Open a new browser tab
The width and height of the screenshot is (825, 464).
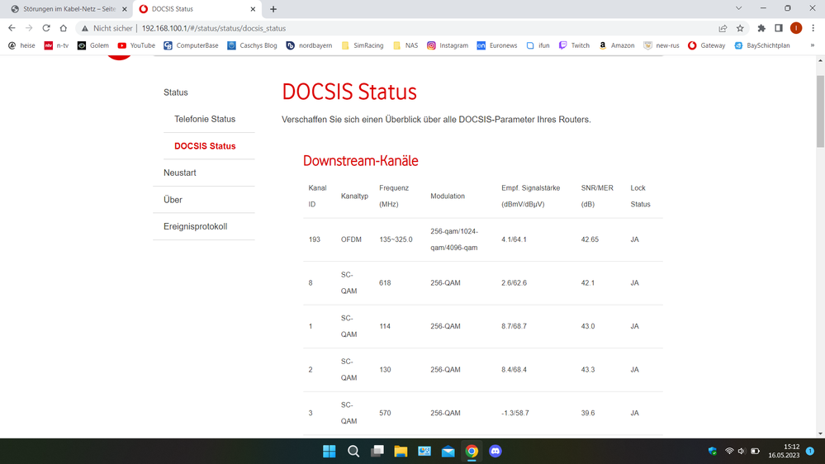[273, 9]
